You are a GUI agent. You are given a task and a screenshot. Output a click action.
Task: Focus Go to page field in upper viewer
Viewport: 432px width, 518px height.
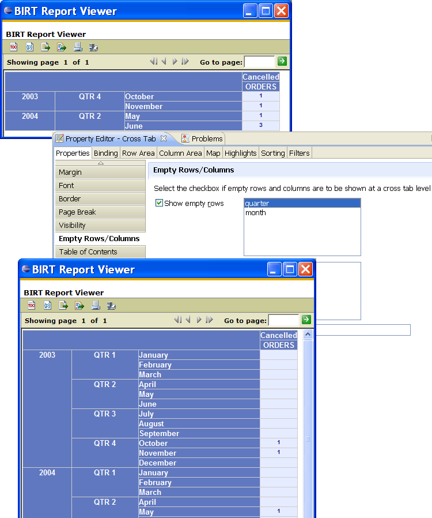click(x=259, y=62)
